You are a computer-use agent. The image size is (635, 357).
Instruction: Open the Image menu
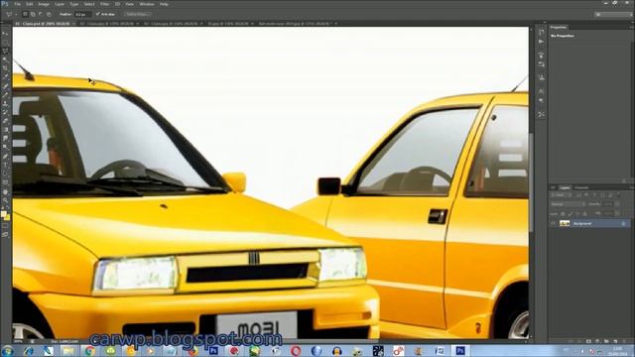44,4
